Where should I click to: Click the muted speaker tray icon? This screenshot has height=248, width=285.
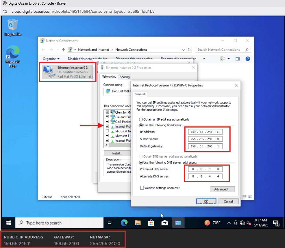[x=249, y=223]
